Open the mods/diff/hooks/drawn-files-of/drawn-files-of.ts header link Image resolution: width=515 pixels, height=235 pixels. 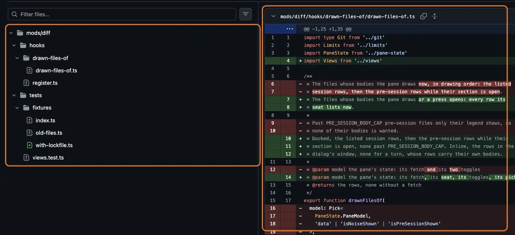[348, 16]
